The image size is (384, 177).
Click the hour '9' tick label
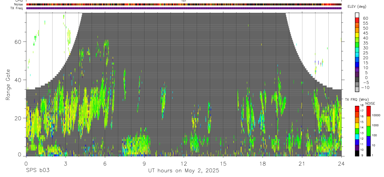click(x=144, y=164)
